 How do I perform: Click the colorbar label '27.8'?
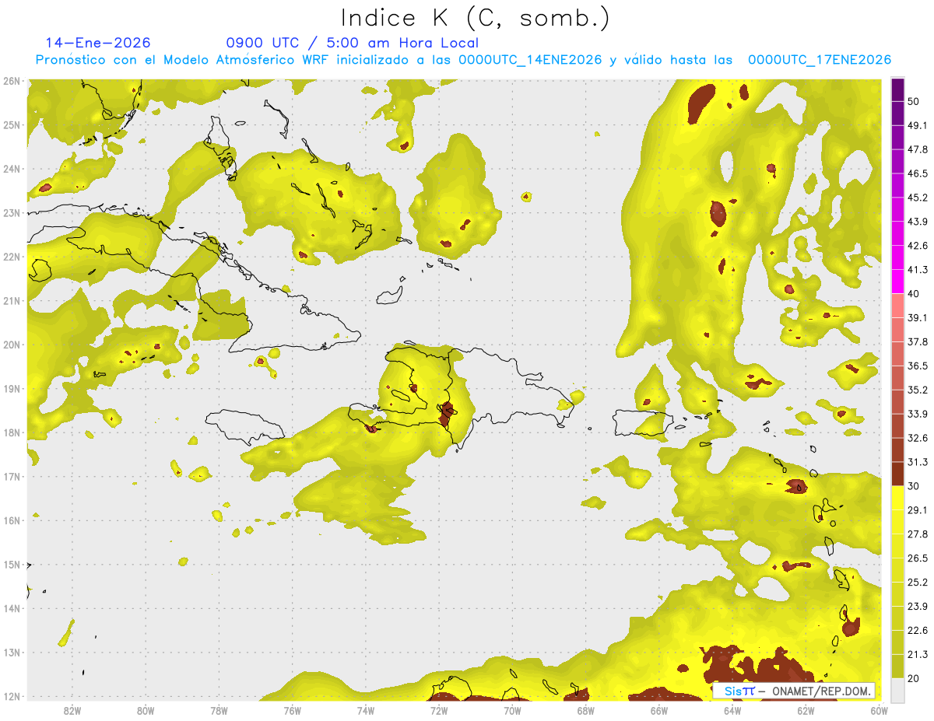[918, 534]
